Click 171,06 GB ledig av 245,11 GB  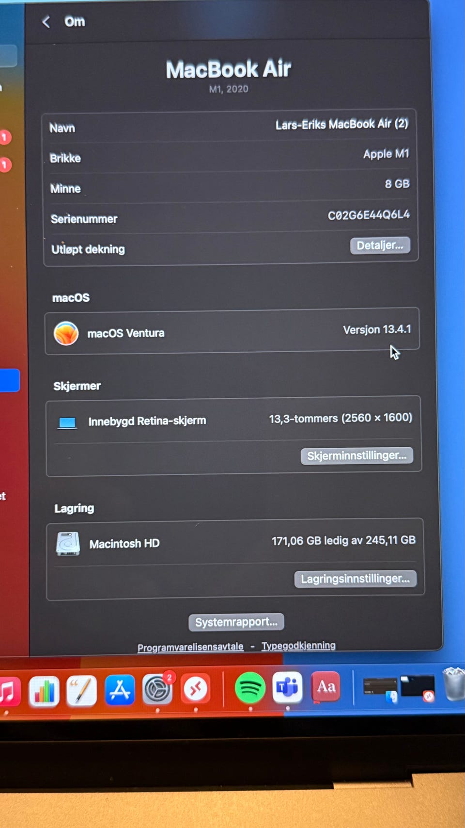343,540
